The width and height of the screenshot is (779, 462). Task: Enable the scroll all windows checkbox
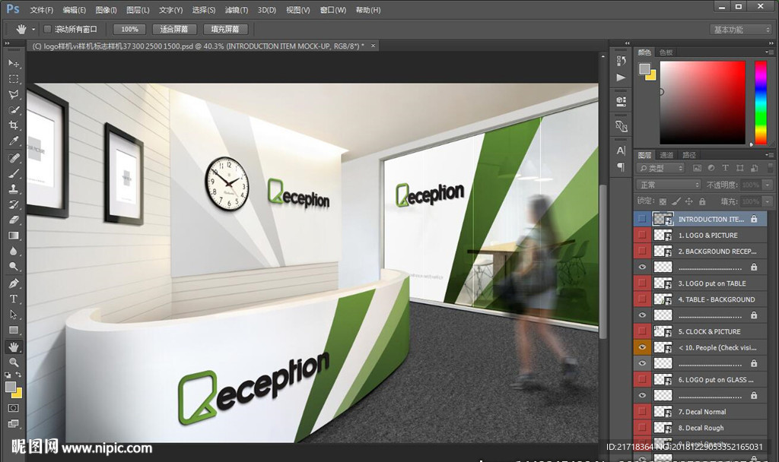[47, 29]
